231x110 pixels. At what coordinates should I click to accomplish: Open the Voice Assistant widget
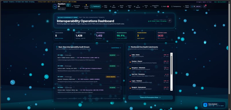coord(214,105)
